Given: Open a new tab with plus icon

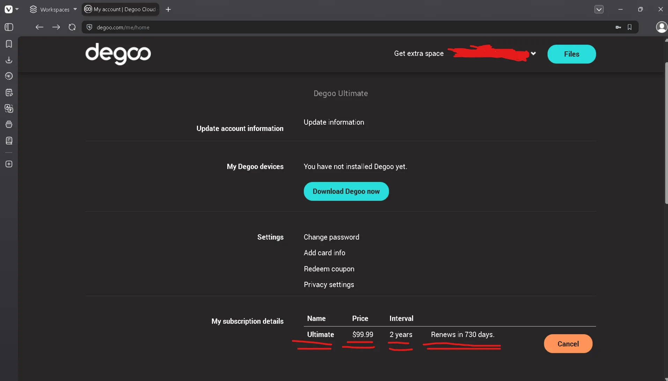Looking at the screenshot, I should pyautogui.click(x=168, y=9).
